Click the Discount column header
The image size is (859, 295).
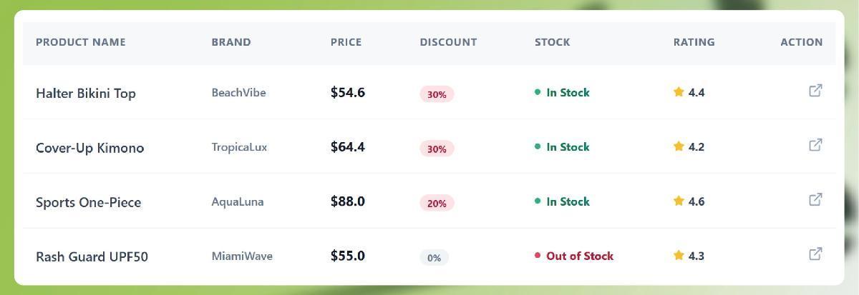coord(448,42)
